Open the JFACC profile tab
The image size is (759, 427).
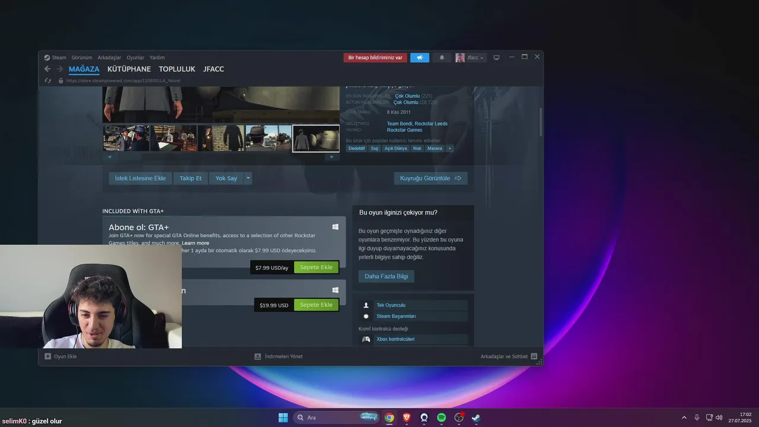(213, 69)
